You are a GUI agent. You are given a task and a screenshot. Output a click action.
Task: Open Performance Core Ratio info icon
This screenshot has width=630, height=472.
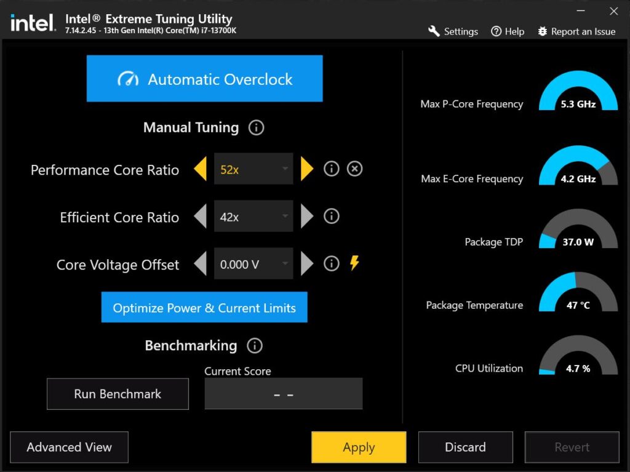coord(332,169)
